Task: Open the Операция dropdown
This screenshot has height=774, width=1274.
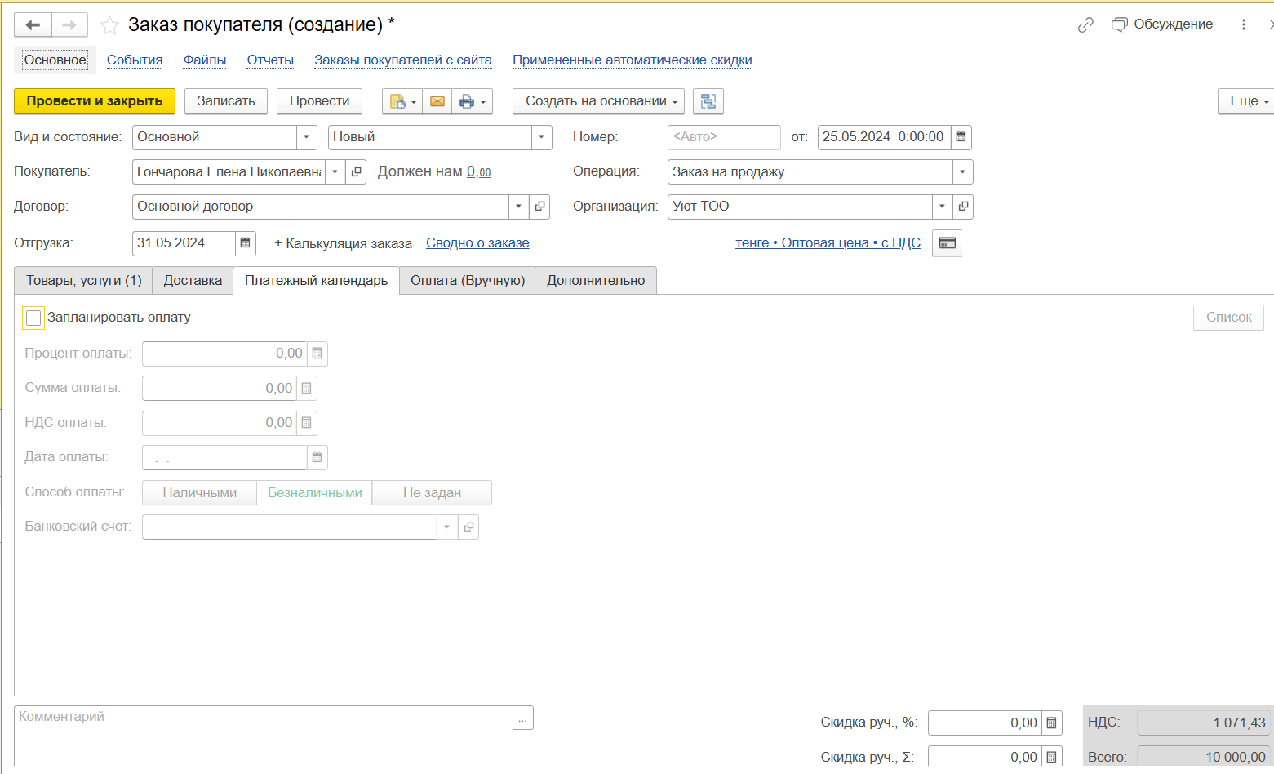Action: click(962, 172)
